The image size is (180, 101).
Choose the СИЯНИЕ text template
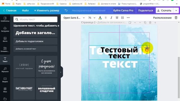(x=24, y=66)
